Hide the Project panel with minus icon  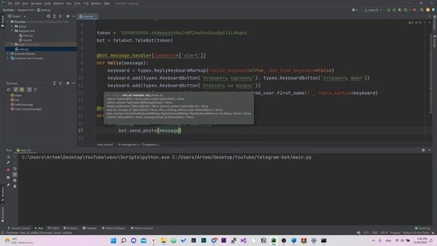74,16
